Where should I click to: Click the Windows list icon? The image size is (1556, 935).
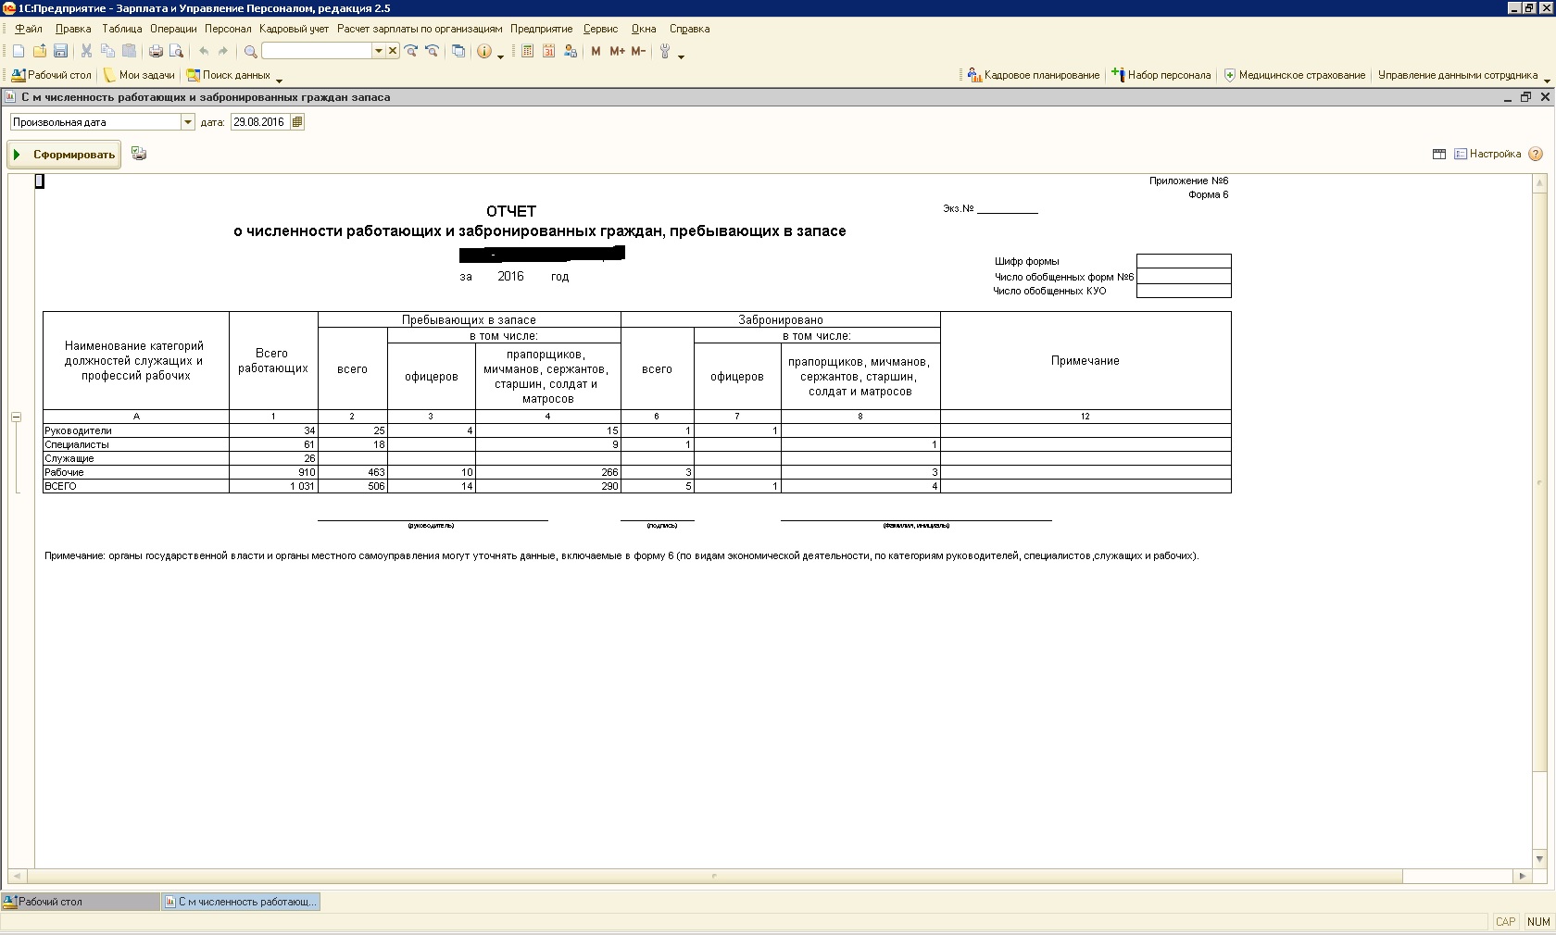pyautogui.click(x=458, y=52)
